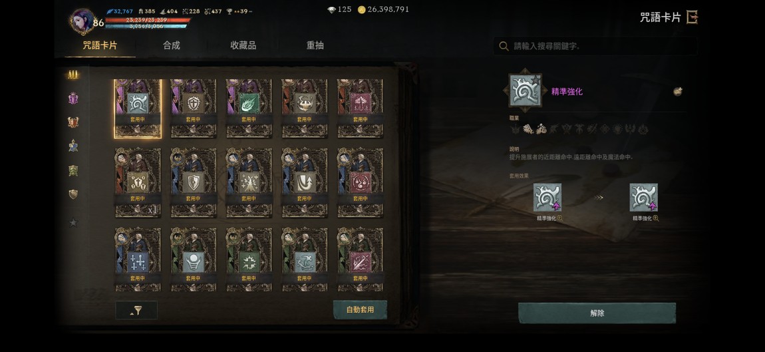This screenshot has height=352, width=765.
Task: Click the search keyword input field
Action: [595, 47]
